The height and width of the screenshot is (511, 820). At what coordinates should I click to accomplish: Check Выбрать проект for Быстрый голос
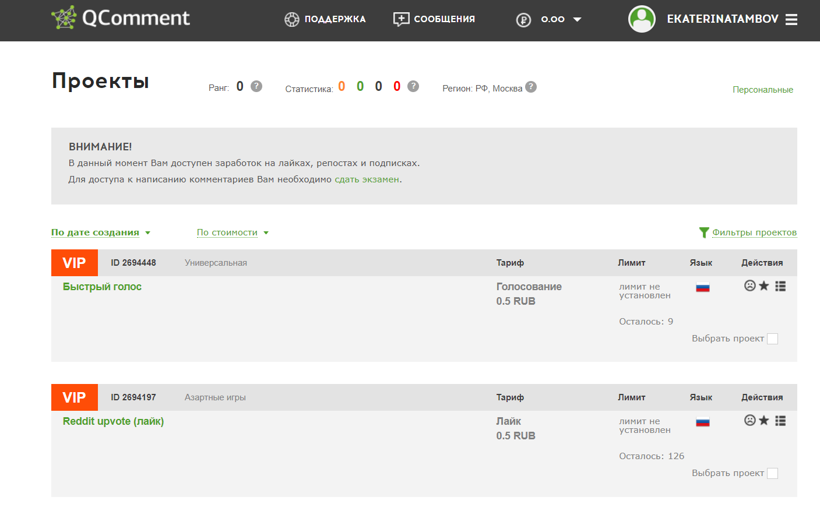coord(772,339)
